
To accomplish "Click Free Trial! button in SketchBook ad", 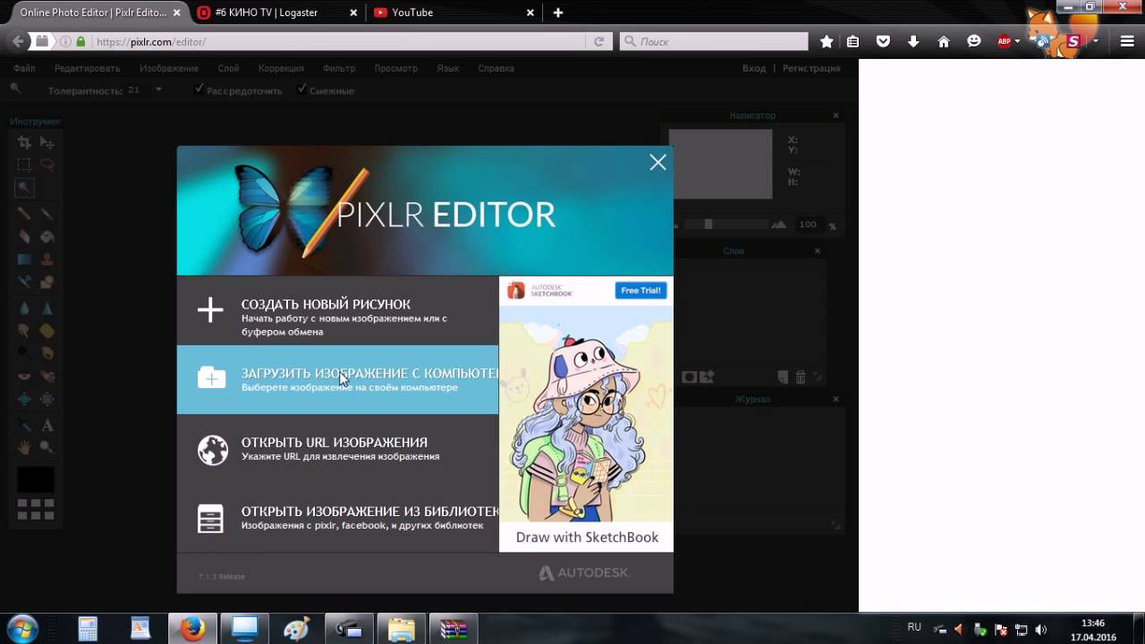I will (x=640, y=291).
